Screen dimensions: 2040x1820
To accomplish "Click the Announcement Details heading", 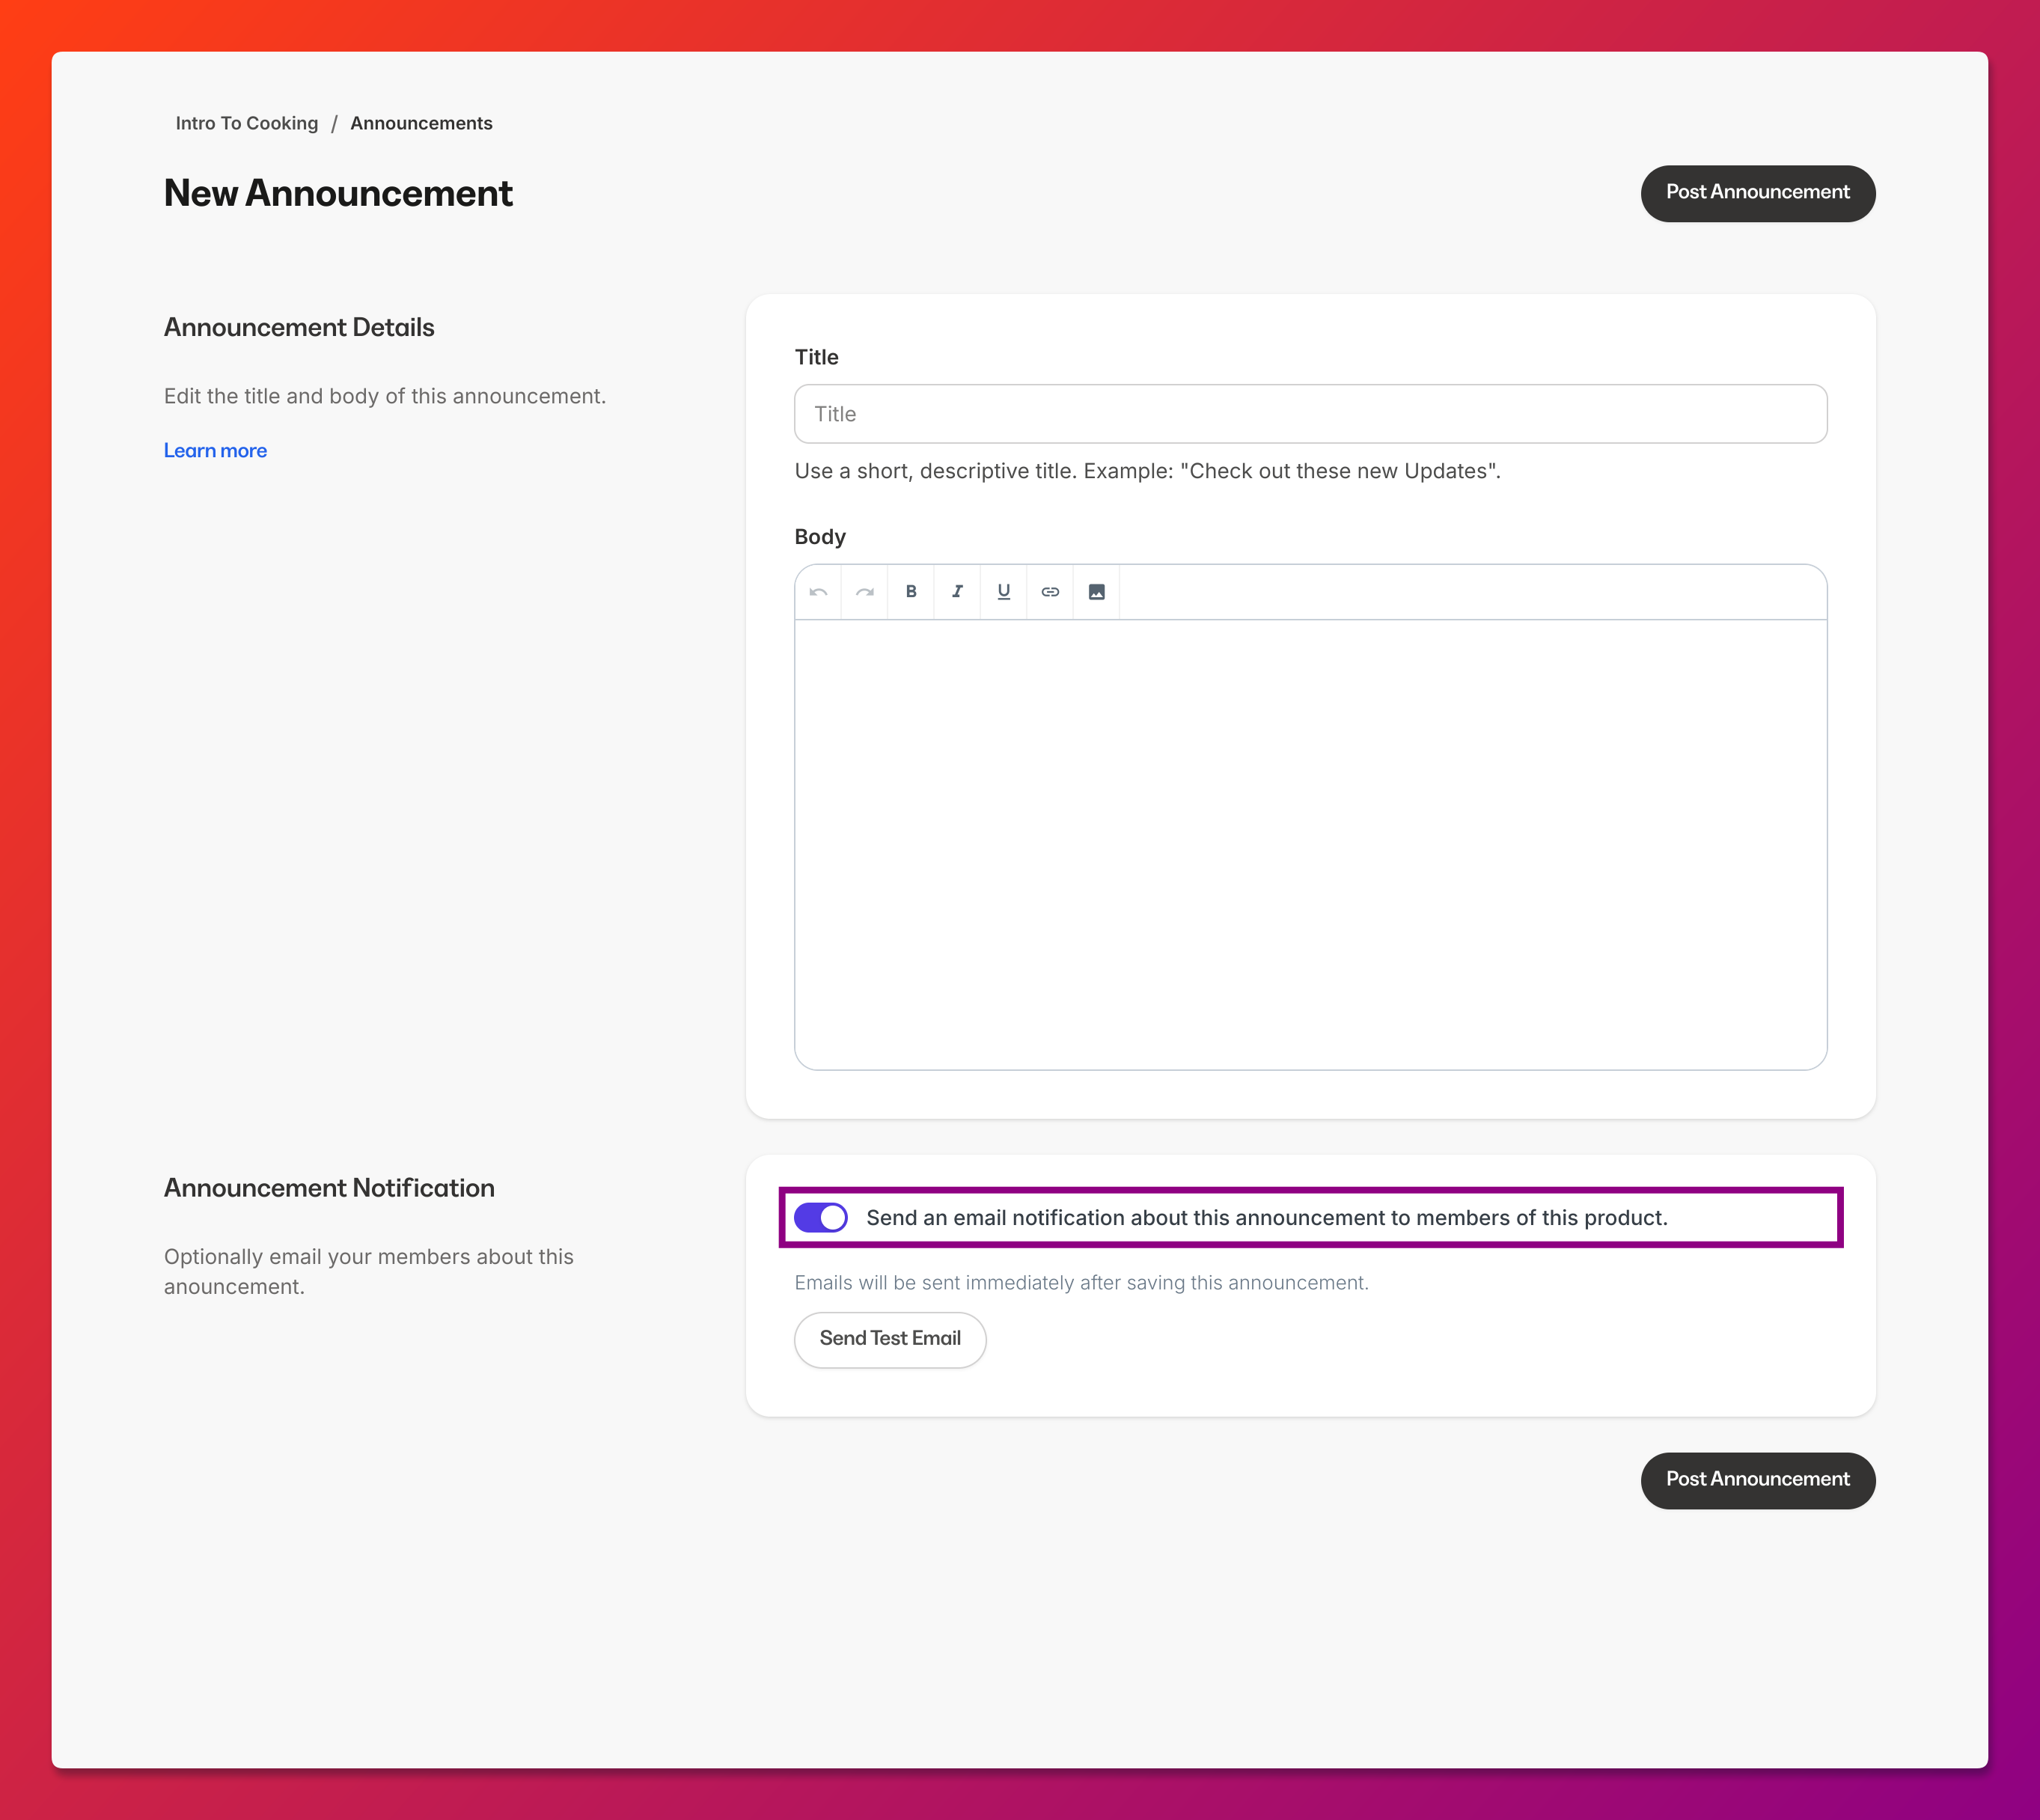I will tap(299, 328).
